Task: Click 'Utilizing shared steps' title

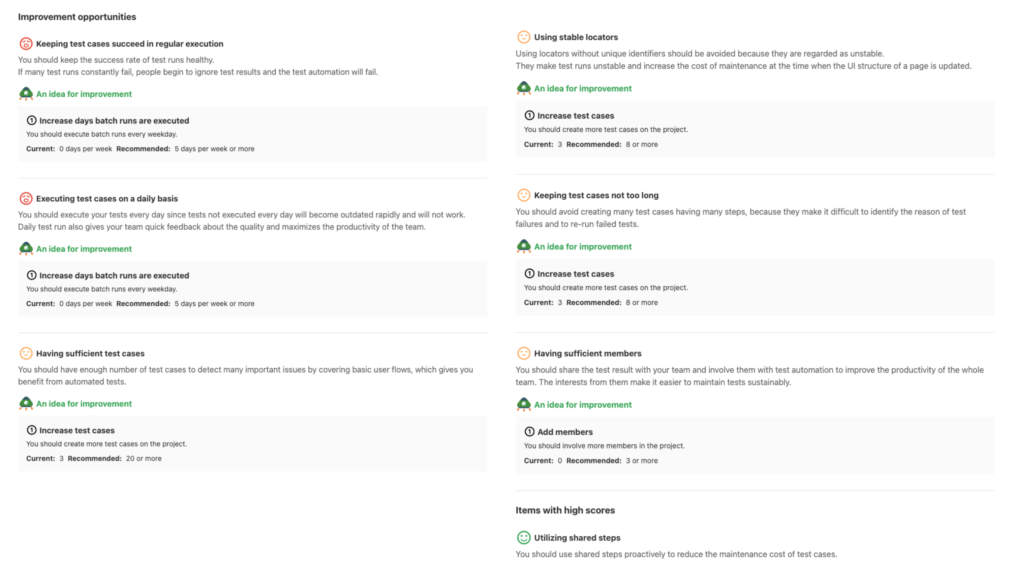Action: coord(577,538)
